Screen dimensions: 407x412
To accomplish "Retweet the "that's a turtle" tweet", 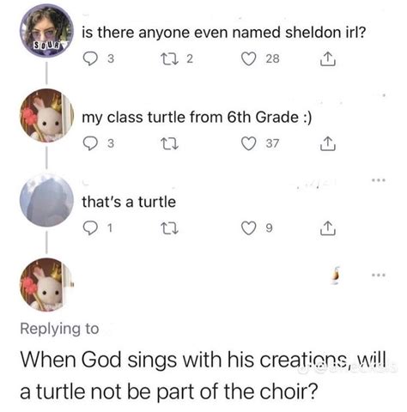I will click(x=170, y=228).
